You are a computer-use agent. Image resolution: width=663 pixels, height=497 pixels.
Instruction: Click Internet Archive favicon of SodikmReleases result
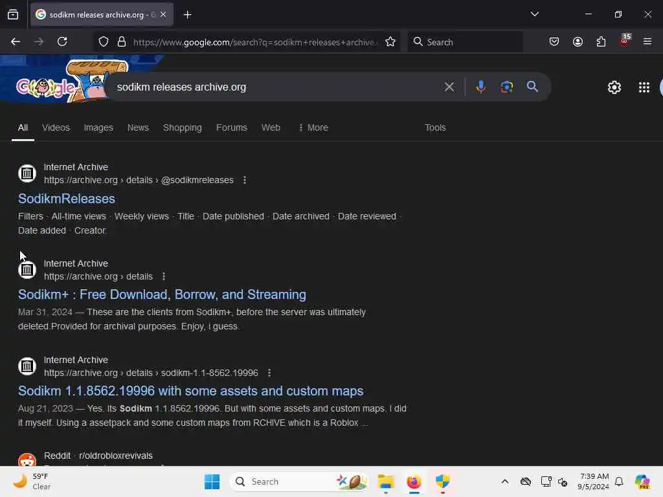(27, 173)
